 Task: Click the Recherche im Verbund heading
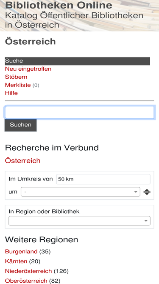(52, 148)
